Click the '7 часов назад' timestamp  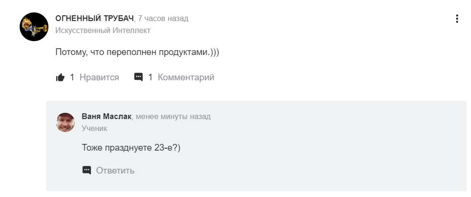[163, 18]
